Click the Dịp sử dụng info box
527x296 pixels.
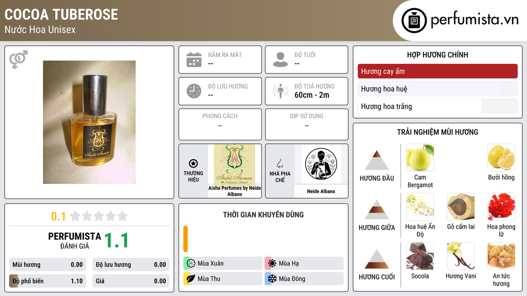tap(307, 124)
